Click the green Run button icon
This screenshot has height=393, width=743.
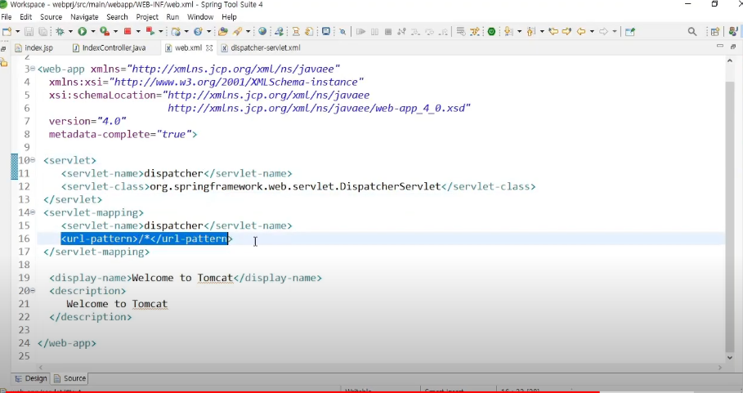point(83,32)
